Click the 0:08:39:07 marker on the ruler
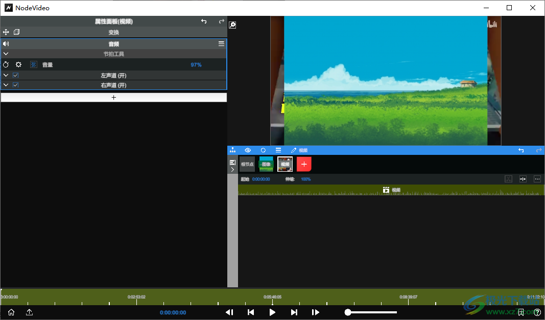The width and height of the screenshot is (545, 320). pyautogui.click(x=409, y=297)
